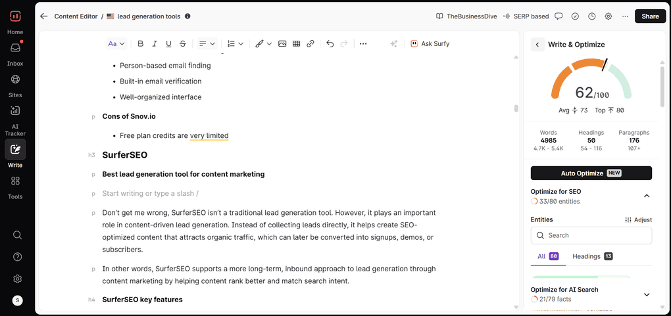Click the 'Person-based email finding' bullet
Viewport: 671px width, 316px height.
tap(165, 66)
